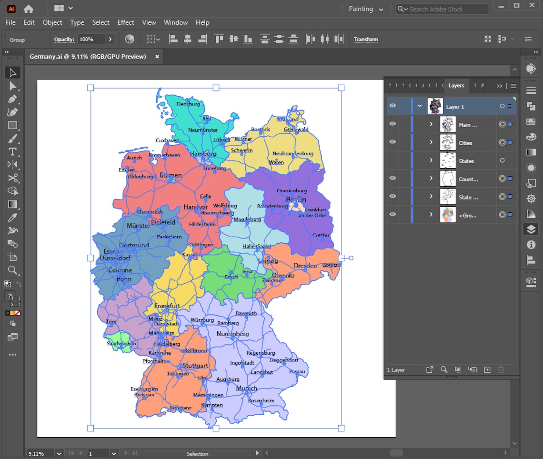Select the Zoom tool
Image resolution: width=543 pixels, height=459 pixels.
tap(12, 270)
